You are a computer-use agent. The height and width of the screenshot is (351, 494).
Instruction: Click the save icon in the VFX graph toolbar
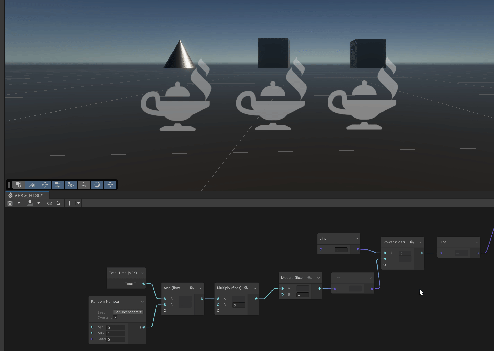tap(10, 203)
